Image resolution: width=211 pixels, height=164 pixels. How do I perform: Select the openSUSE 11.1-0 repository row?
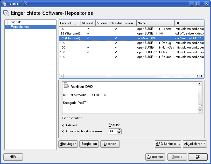132,33
